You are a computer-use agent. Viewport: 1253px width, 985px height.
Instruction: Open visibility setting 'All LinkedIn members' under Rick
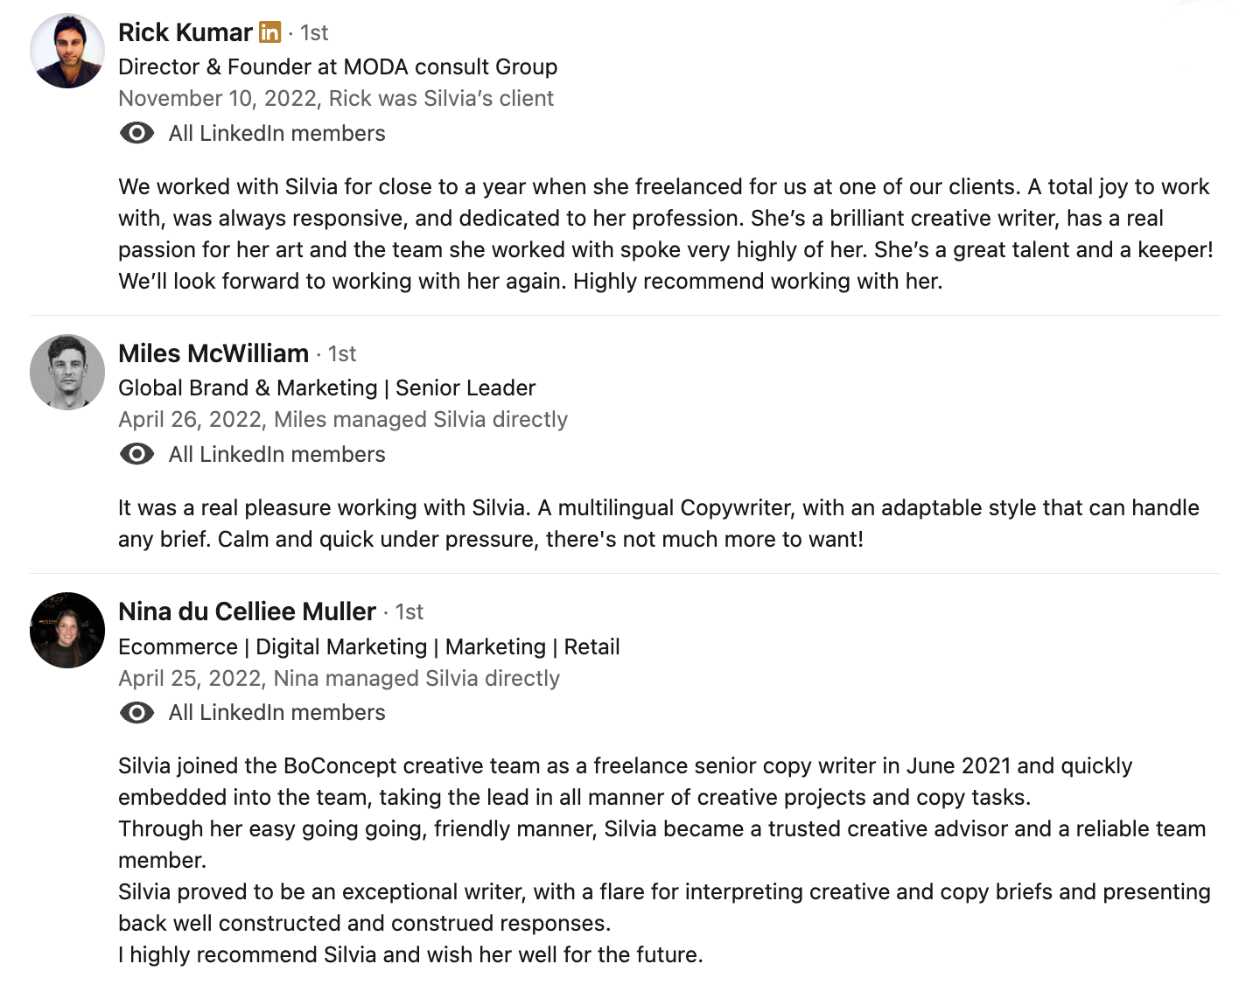tap(276, 133)
